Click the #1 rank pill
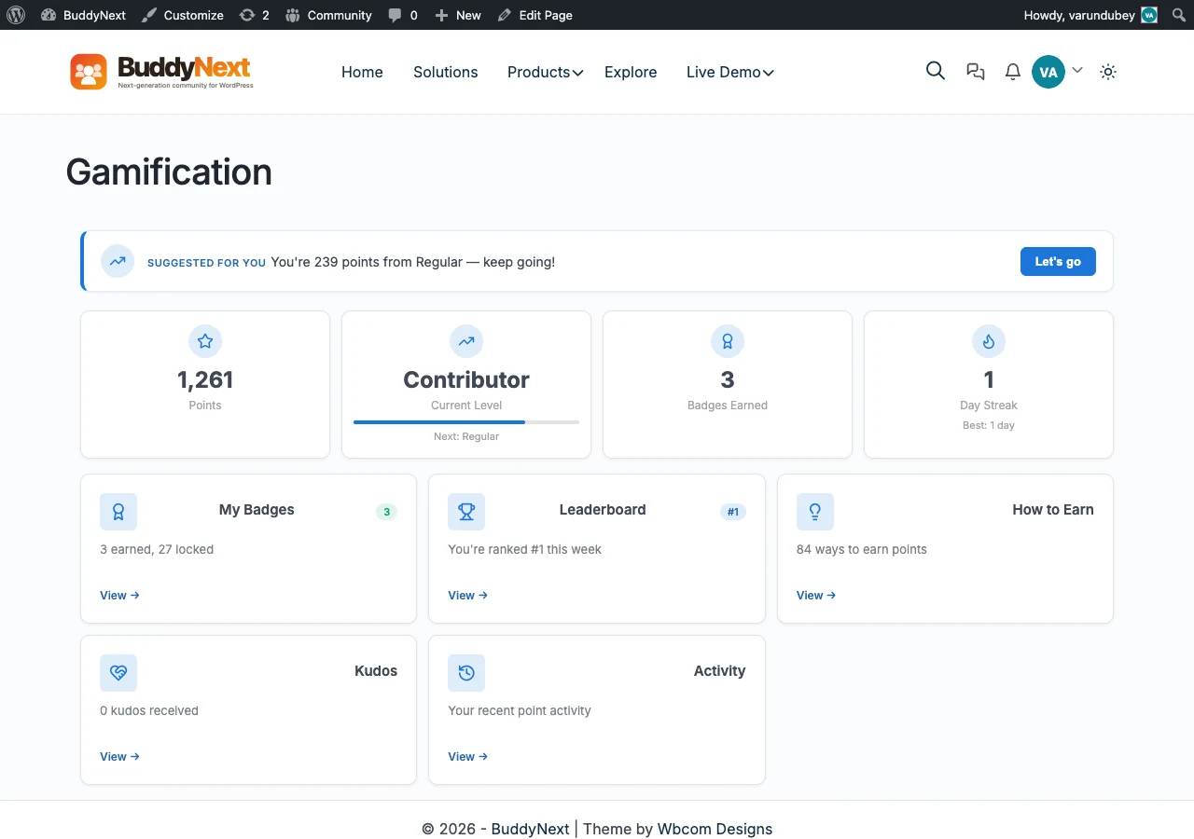The height and width of the screenshot is (839, 1194). click(x=733, y=512)
